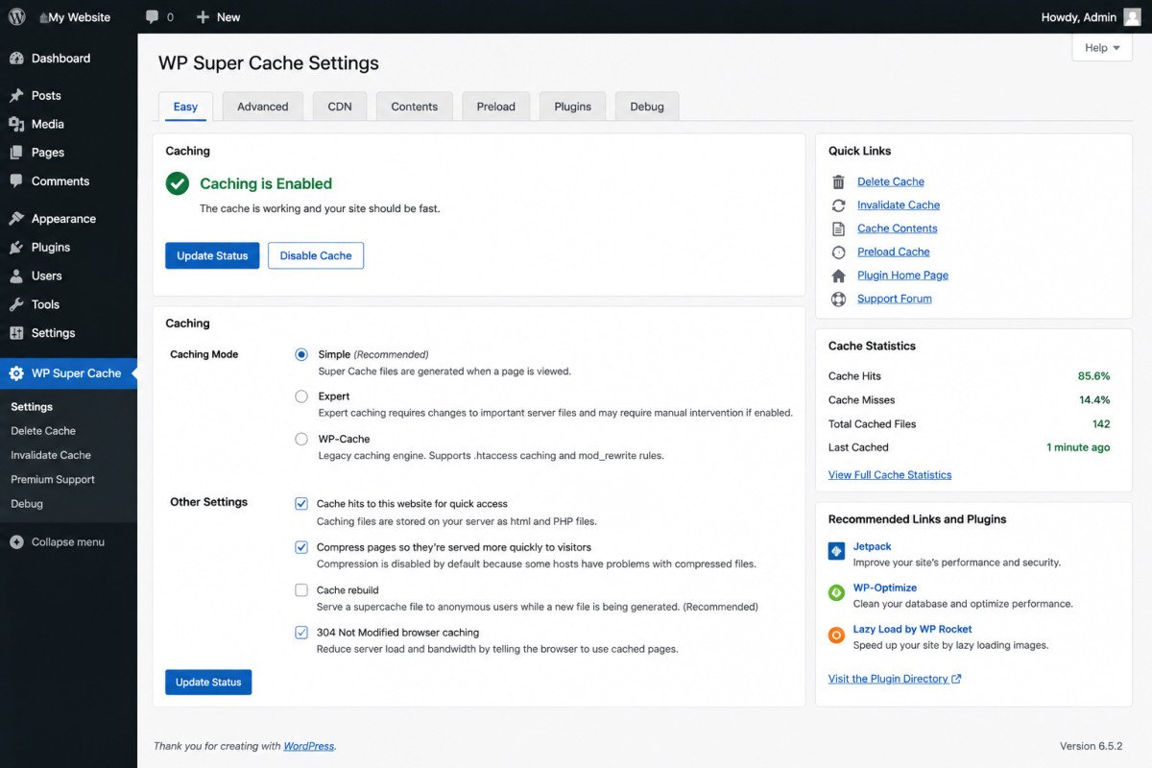The width and height of the screenshot is (1152, 768).
Task: Click the 85.6% Cache Hits value
Action: click(1094, 376)
